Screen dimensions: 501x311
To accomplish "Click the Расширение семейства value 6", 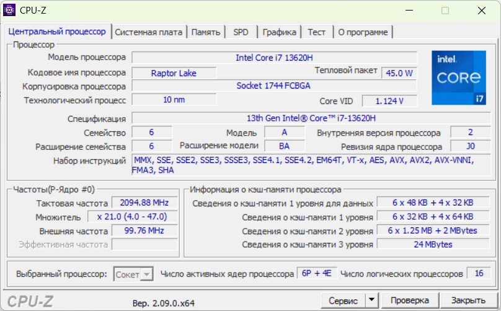I will coord(152,146).
